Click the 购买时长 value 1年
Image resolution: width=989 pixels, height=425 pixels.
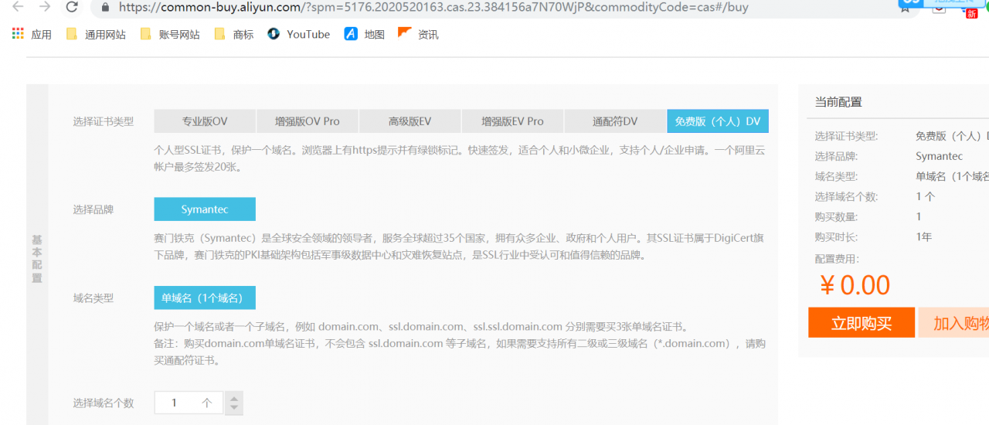coord(923,237)
